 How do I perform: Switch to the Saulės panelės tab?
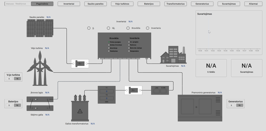(95, 4)
